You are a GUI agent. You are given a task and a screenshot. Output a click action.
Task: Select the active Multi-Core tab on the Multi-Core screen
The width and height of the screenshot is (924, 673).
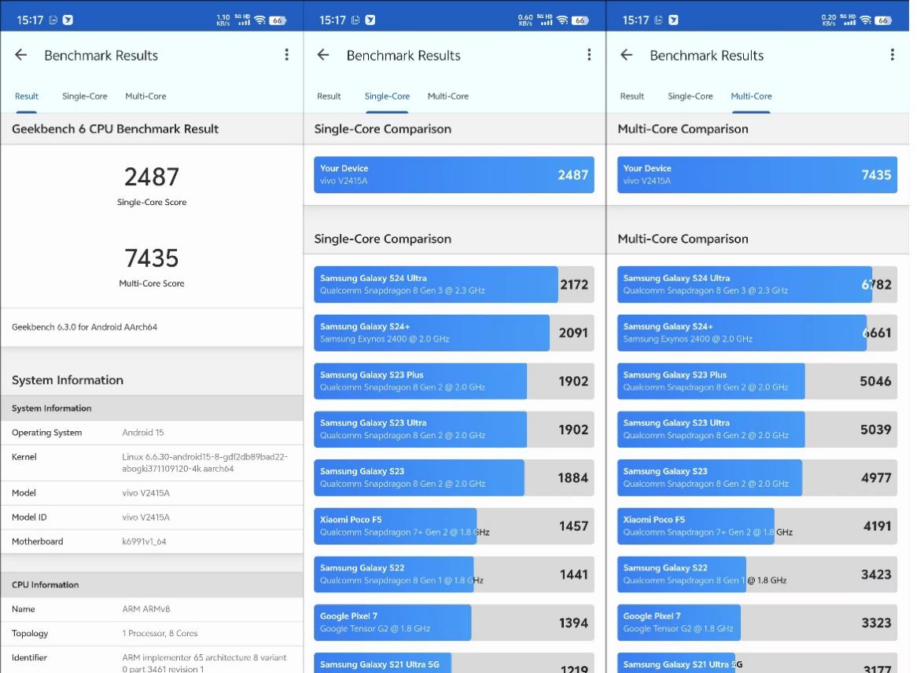click(x=751, y=97)
